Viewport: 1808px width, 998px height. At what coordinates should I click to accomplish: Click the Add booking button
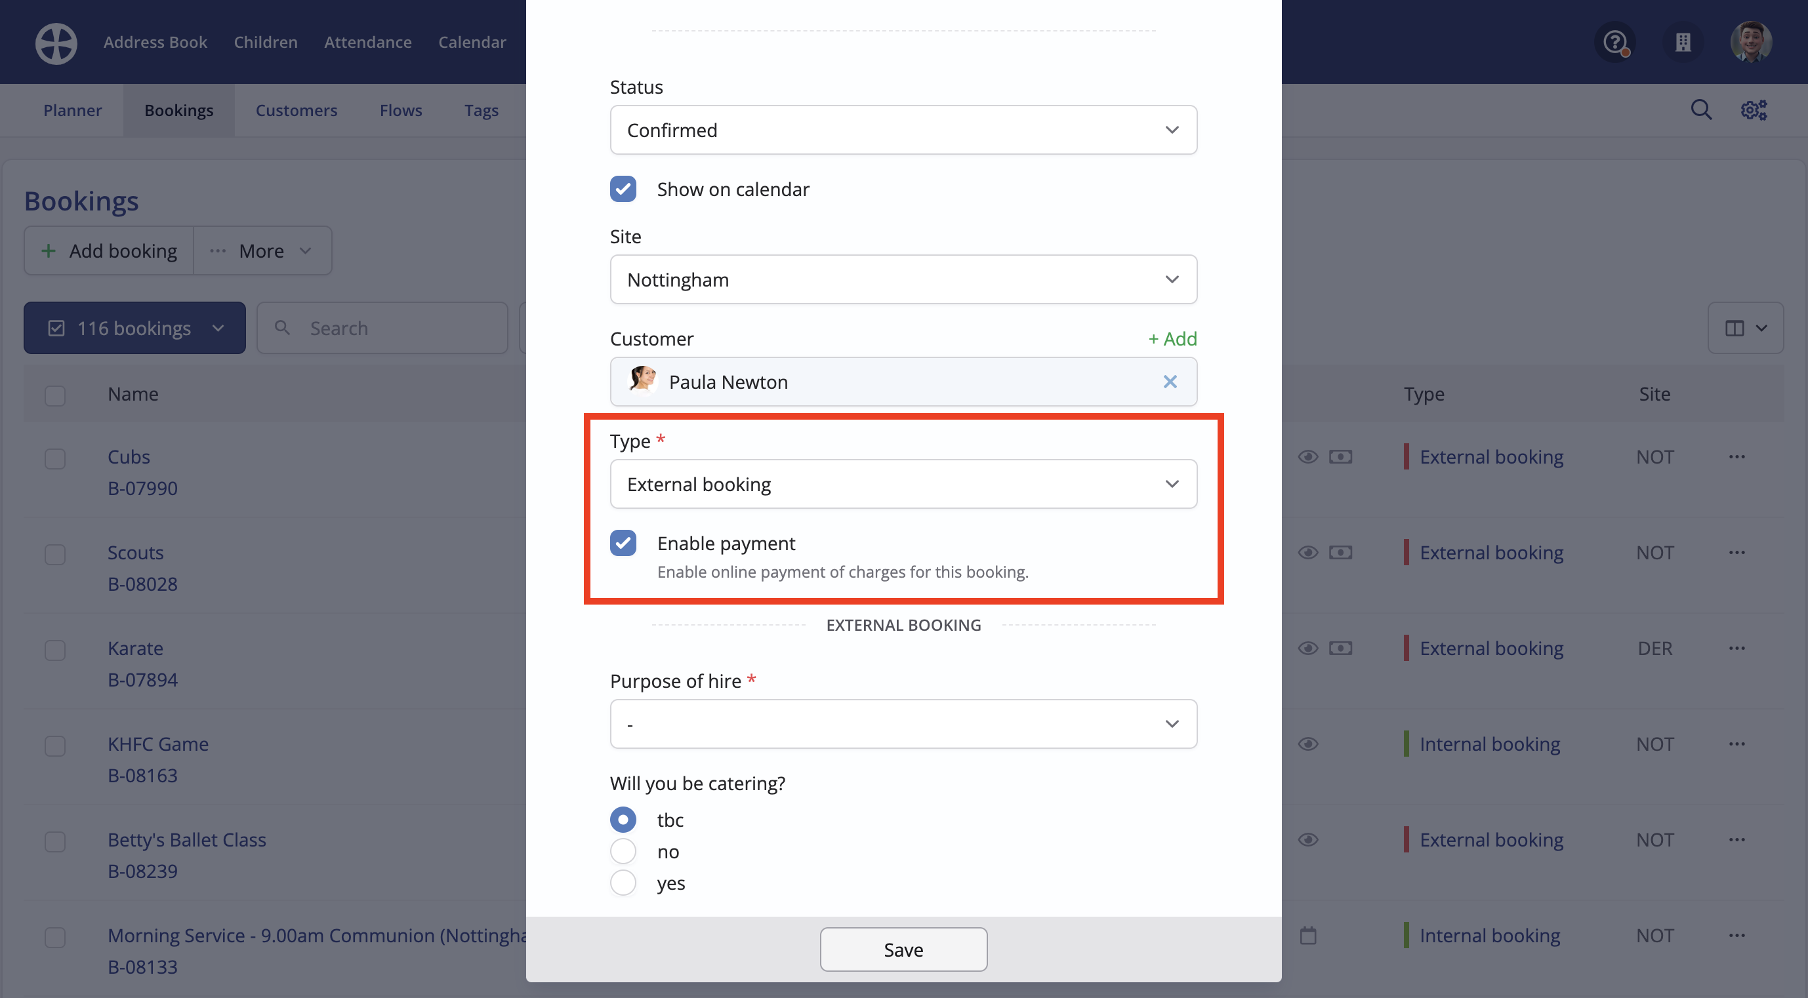[x=109, y=250]
